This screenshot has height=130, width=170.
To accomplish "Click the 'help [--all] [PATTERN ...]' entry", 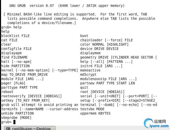I will pyautogui.click(x=106, y=62).
